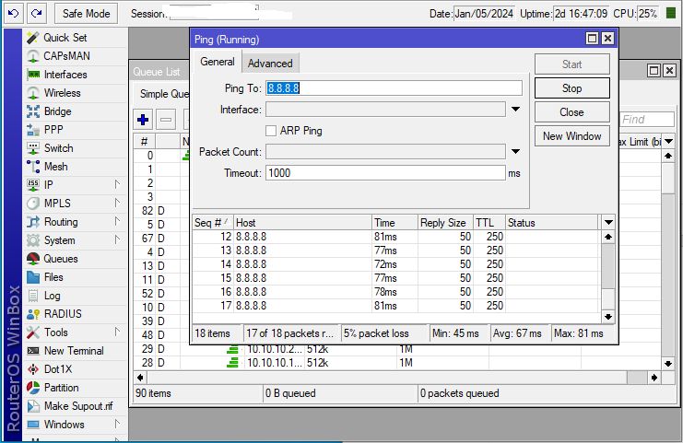Open the Queues menu
This screenshot has height=443, width=683.
61,259
